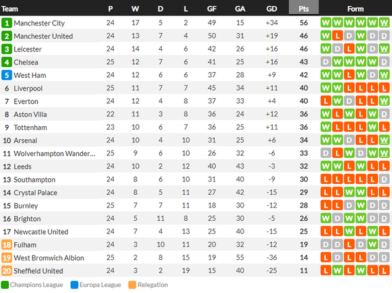Open the West Bromwich Albion team link
This screenshot has width=392, height=293.
tap(49, 258)
